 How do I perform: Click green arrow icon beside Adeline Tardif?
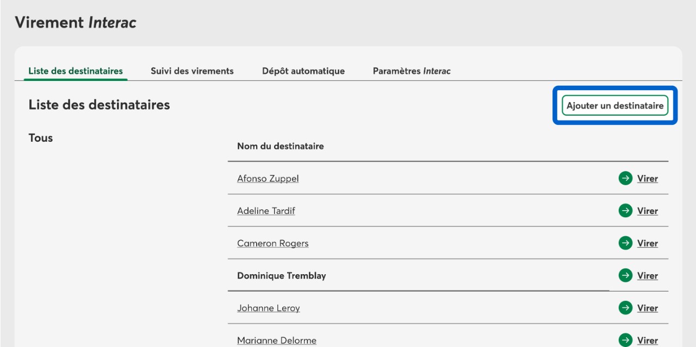click(x=625, y=211)
